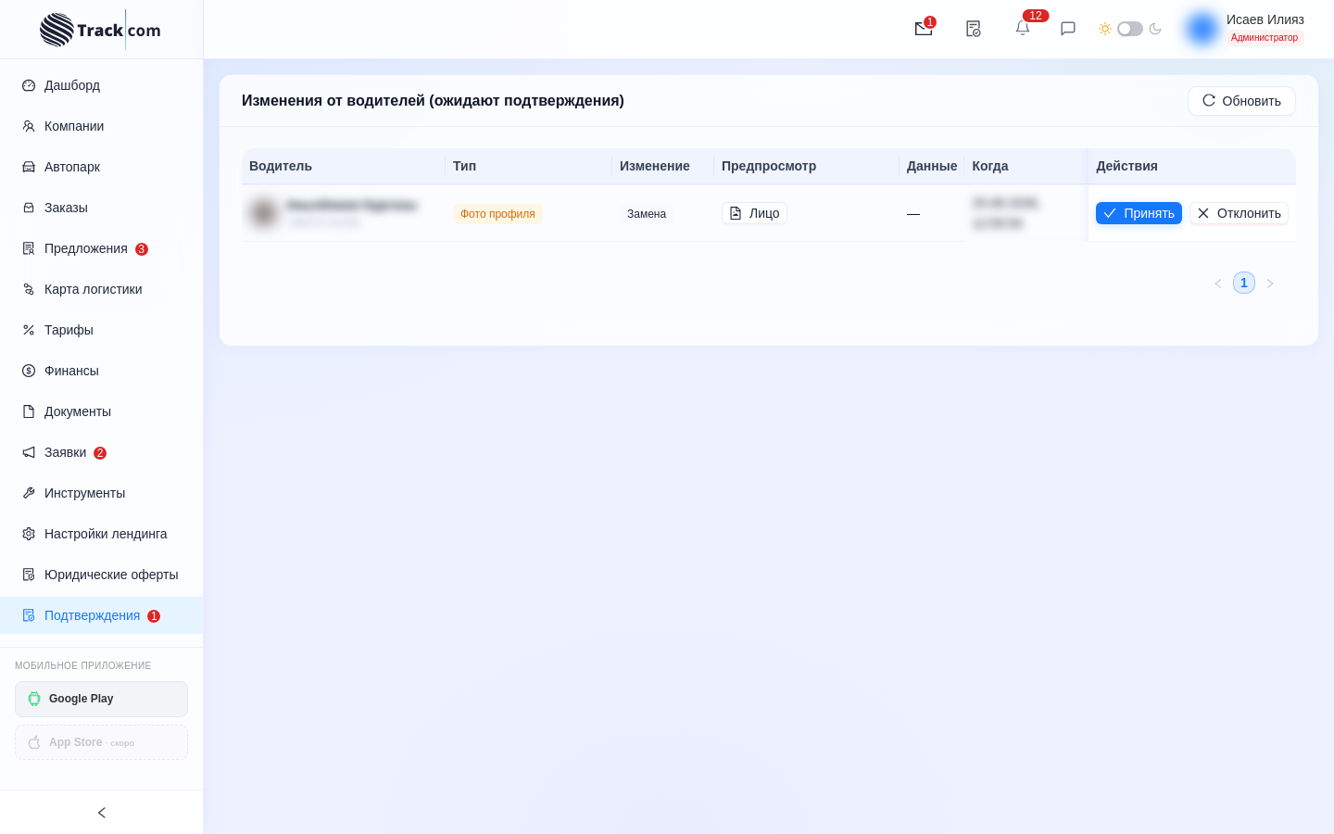Open Предложения section
Viewport: 1334px width, 834px height.
(x=101, y=248)
